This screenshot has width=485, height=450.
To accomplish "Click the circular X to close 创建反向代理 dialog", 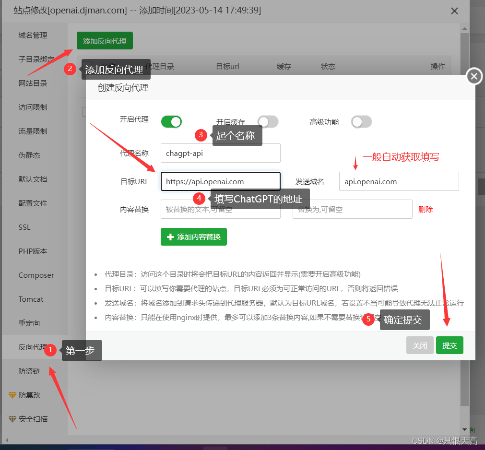I will [x=473, y=76].
